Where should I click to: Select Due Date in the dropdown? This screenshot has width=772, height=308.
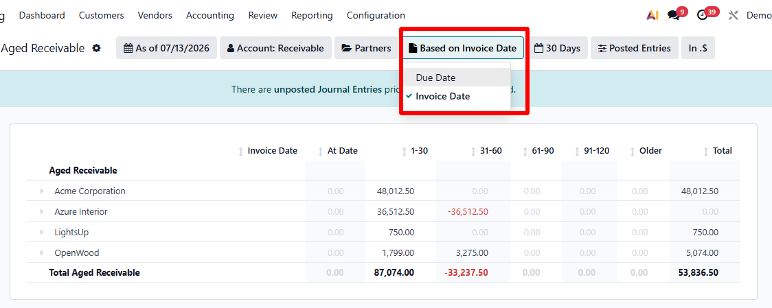[x=457, y=78]
